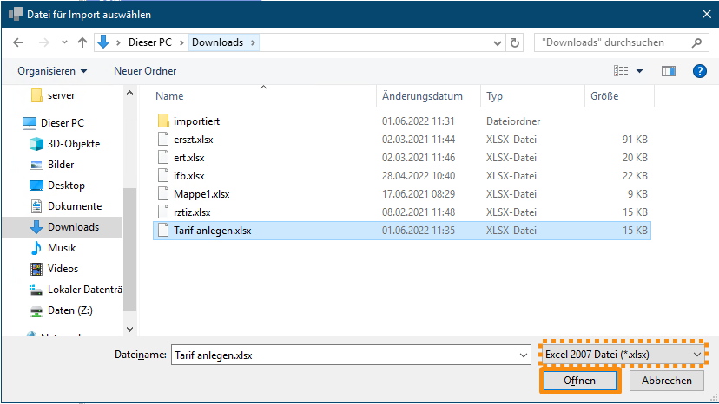
Task: Open 'Desktop' in the sidebar
Action: tap(66, 186)
